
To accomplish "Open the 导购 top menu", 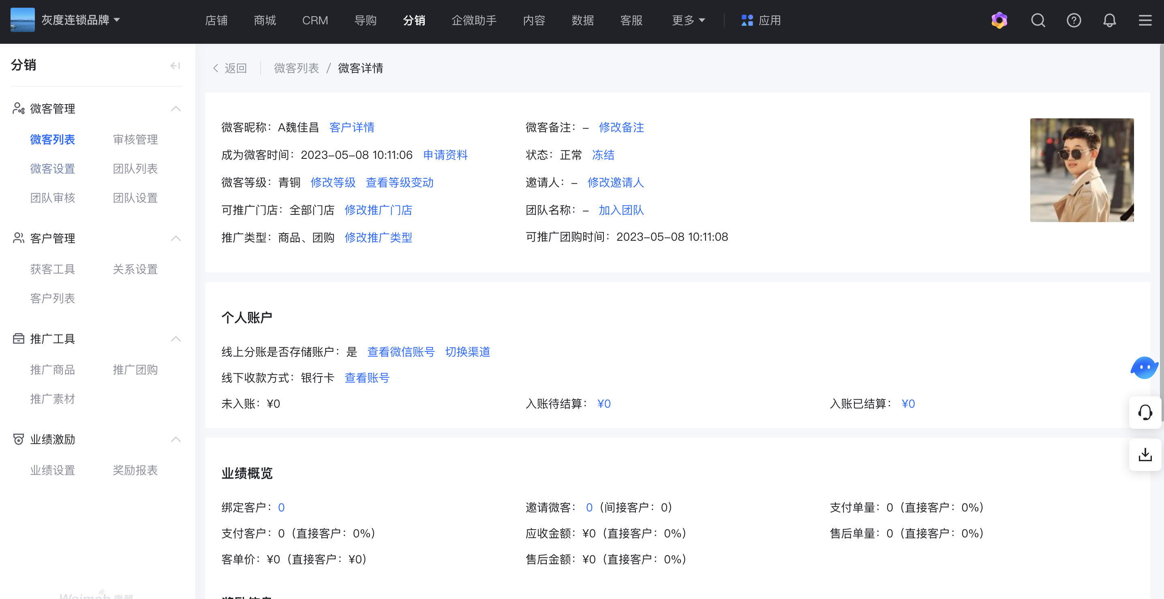I will [365, 20].
